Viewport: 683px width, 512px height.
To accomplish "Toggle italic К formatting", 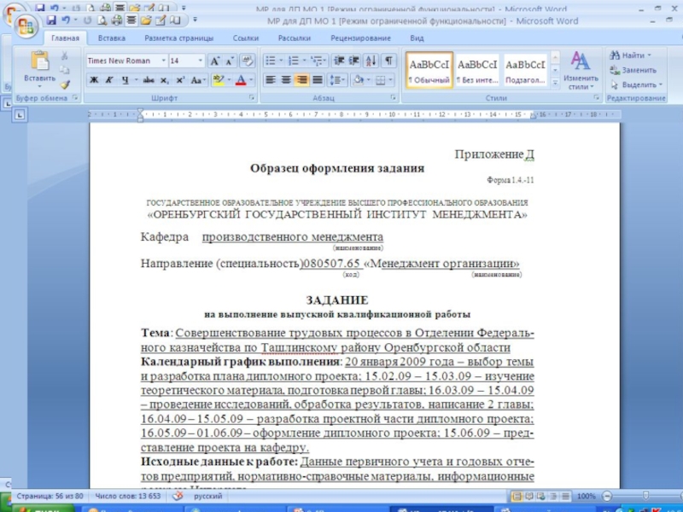I will (x=109, y=80).
